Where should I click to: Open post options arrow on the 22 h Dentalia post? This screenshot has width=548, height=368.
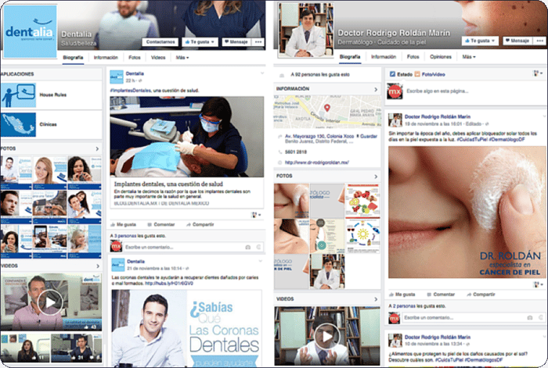point(262,73)
